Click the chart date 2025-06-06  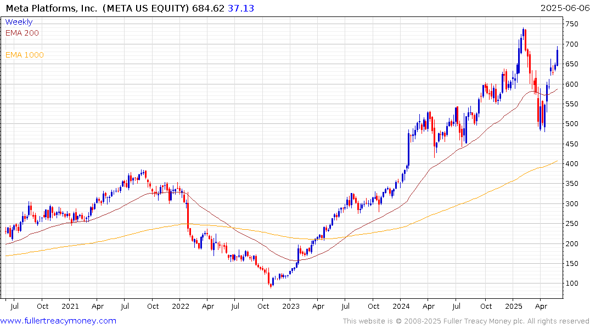pyautogui.click(x=565, y=8)
